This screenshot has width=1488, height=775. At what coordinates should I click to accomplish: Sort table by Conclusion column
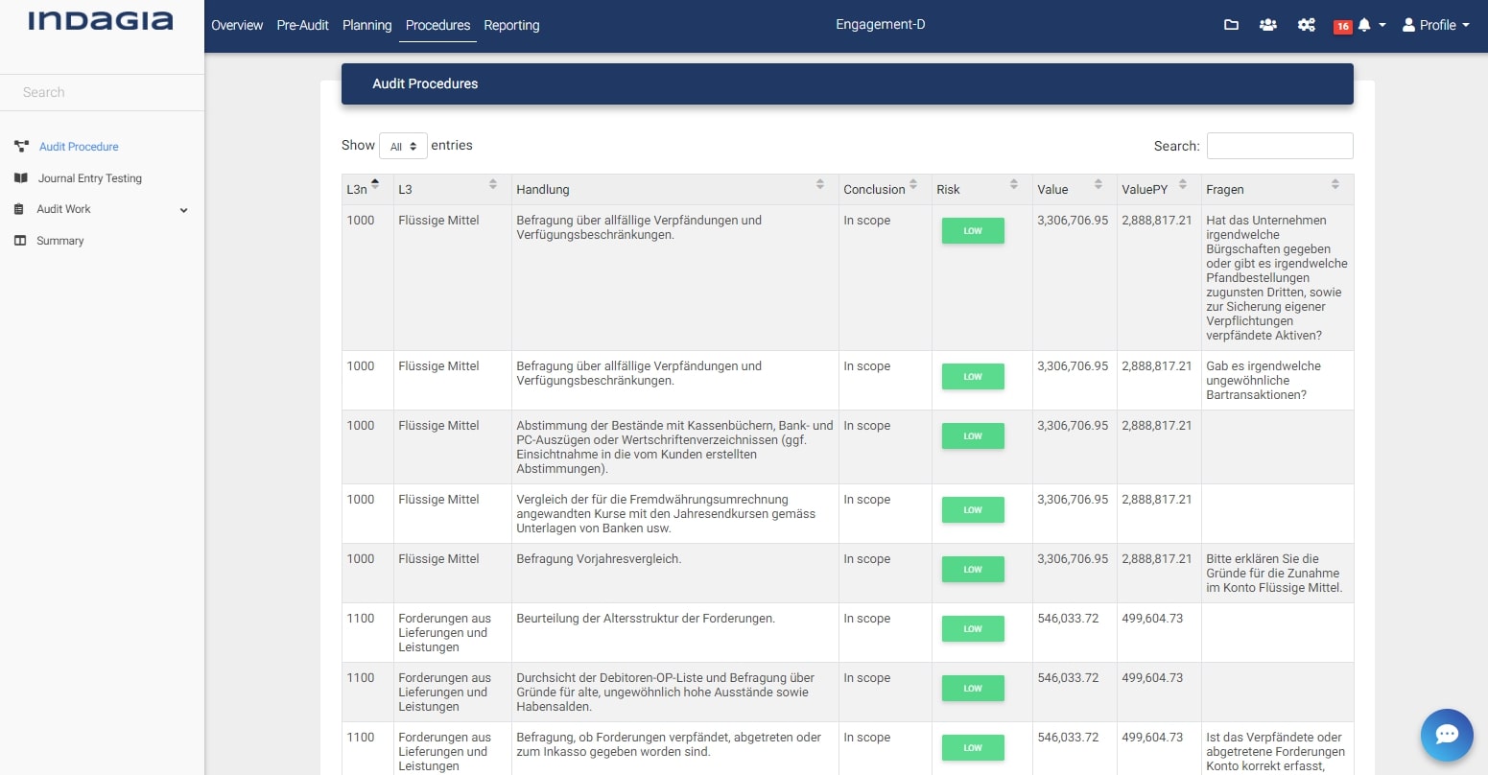(x=882, y=189)
